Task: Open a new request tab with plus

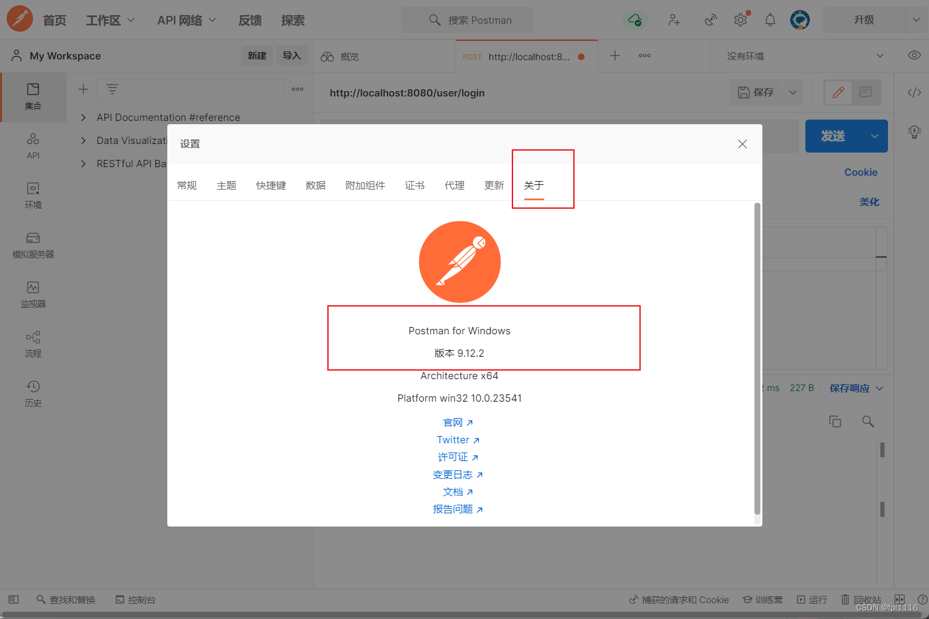Action: [615, 55]
